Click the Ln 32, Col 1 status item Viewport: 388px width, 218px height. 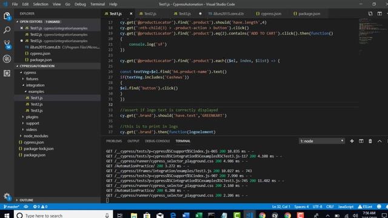[281, 206]
